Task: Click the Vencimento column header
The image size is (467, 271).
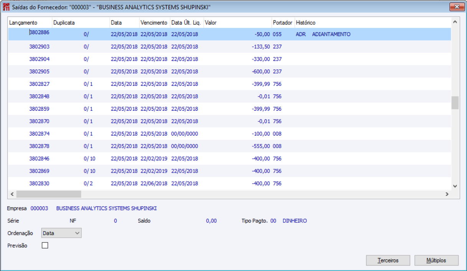Action: [x=155, y=23]
